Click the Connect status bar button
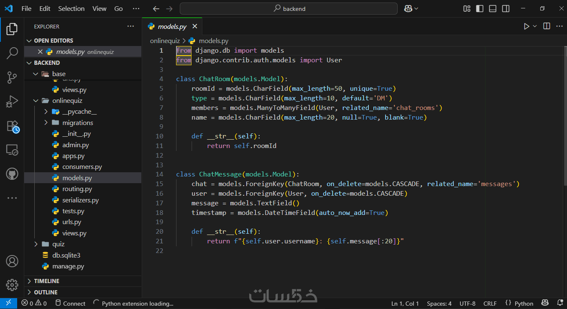The height and width of the screenshot is (309, 567). (x=70, y=304)
